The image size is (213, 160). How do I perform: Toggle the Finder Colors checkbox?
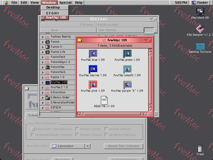77,135
